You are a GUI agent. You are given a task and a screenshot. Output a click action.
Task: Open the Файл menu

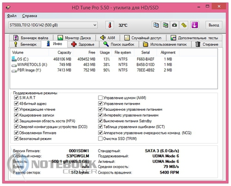pyautogui.click(x=12, y=16)
